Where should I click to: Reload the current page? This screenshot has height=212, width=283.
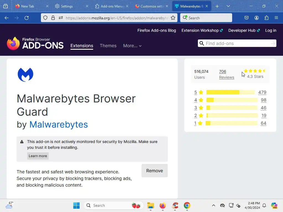coord(27,18)
